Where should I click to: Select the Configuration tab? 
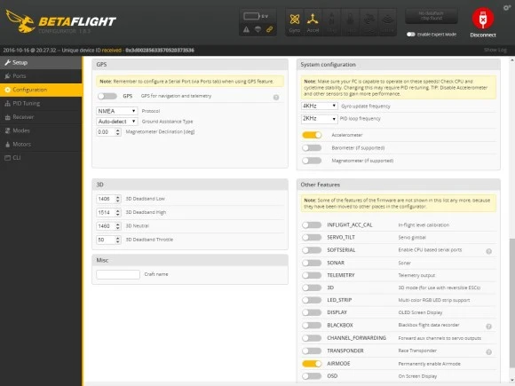tap(41, 90)
